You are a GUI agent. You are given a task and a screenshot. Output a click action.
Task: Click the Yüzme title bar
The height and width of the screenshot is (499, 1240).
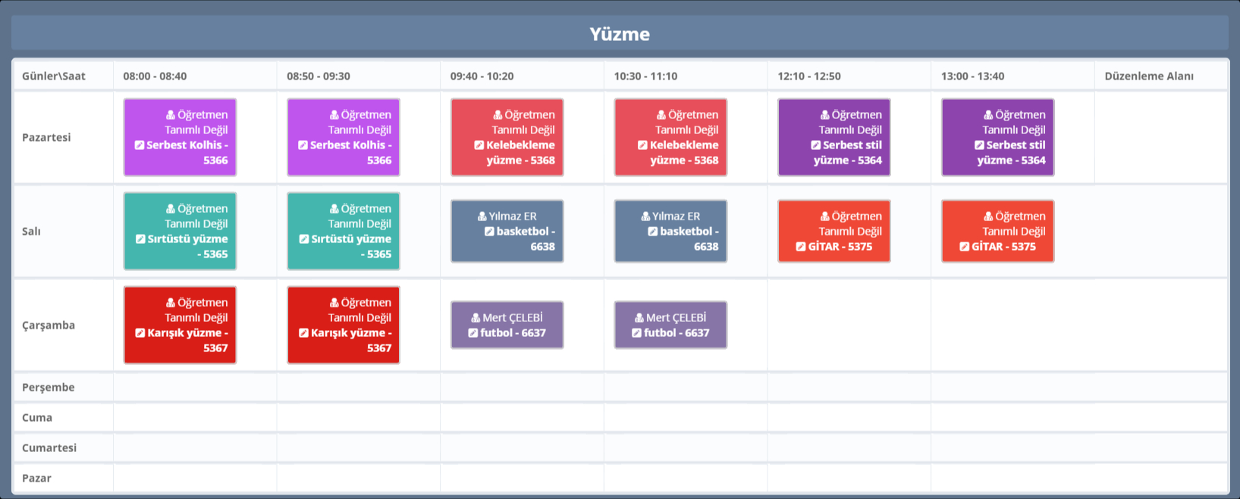coord(620,34)
